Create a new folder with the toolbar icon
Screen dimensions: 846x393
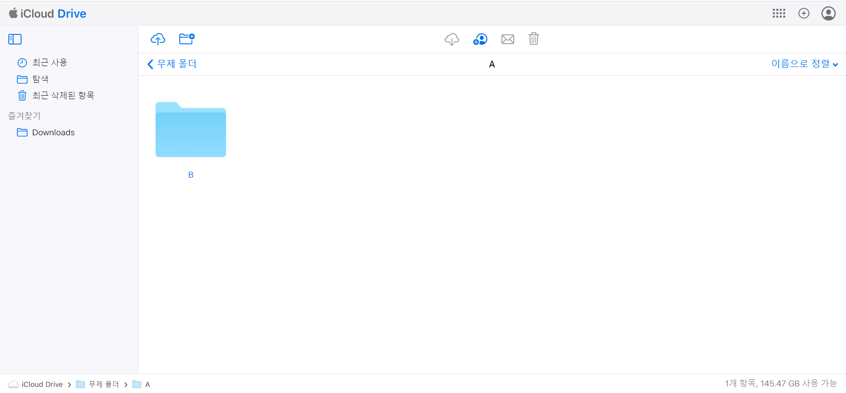point(187,39)
